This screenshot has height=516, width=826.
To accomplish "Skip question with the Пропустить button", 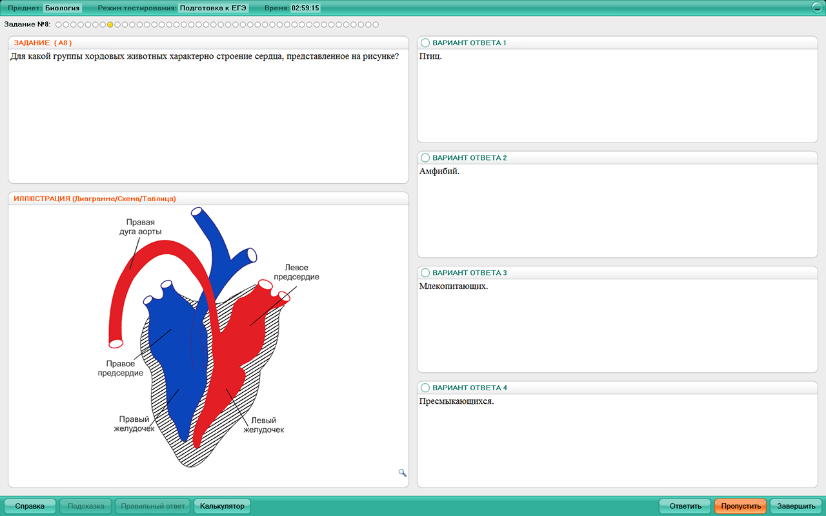I will [740, 506].
